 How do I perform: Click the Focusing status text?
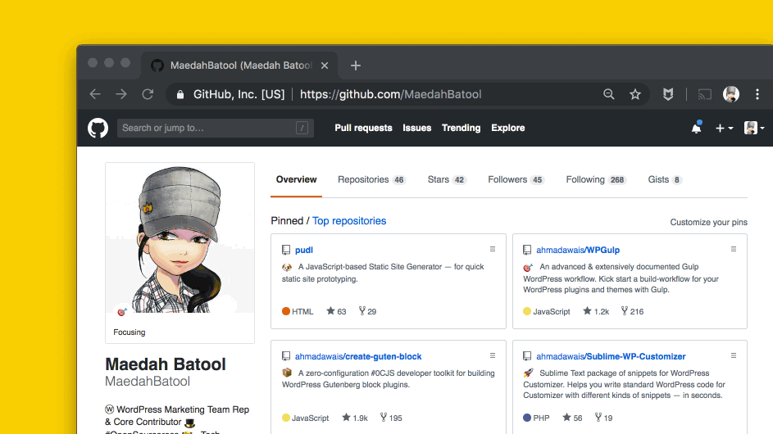[x=130, y=332]
